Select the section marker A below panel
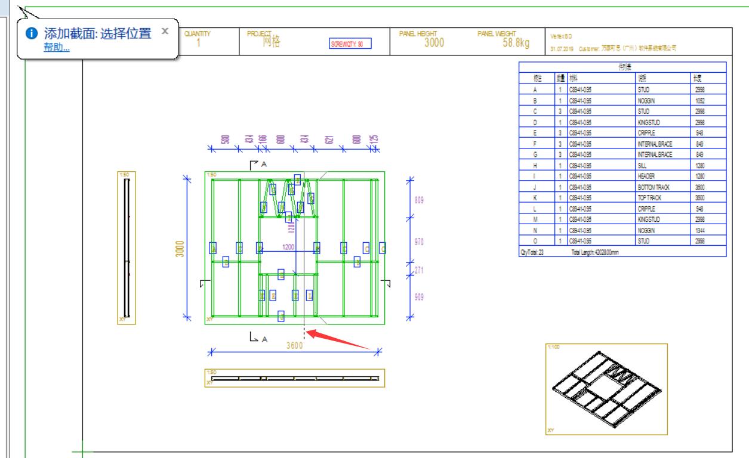 pos(258,338)
